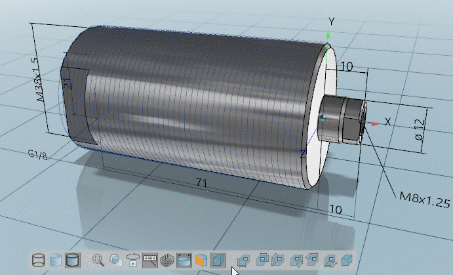Select the left side view cube icon
The width and height of the screenshot is (453, 275).
click(x=278, y=260)
